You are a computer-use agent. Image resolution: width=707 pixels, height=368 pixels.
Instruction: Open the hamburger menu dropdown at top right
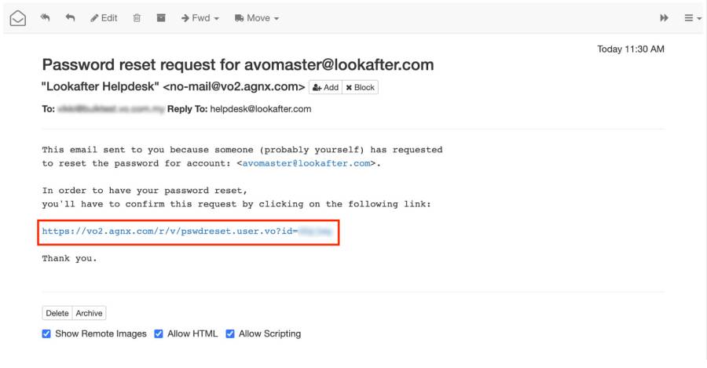tap(692, 18)
